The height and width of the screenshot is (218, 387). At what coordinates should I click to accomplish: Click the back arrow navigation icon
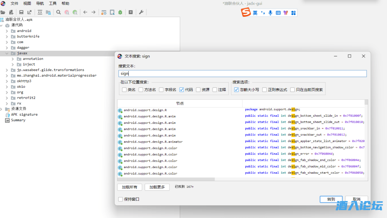pos(85,12)
